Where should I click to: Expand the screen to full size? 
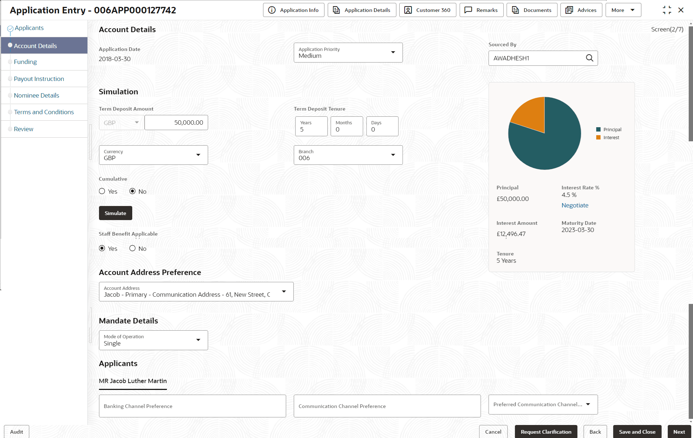click(667, 10)
